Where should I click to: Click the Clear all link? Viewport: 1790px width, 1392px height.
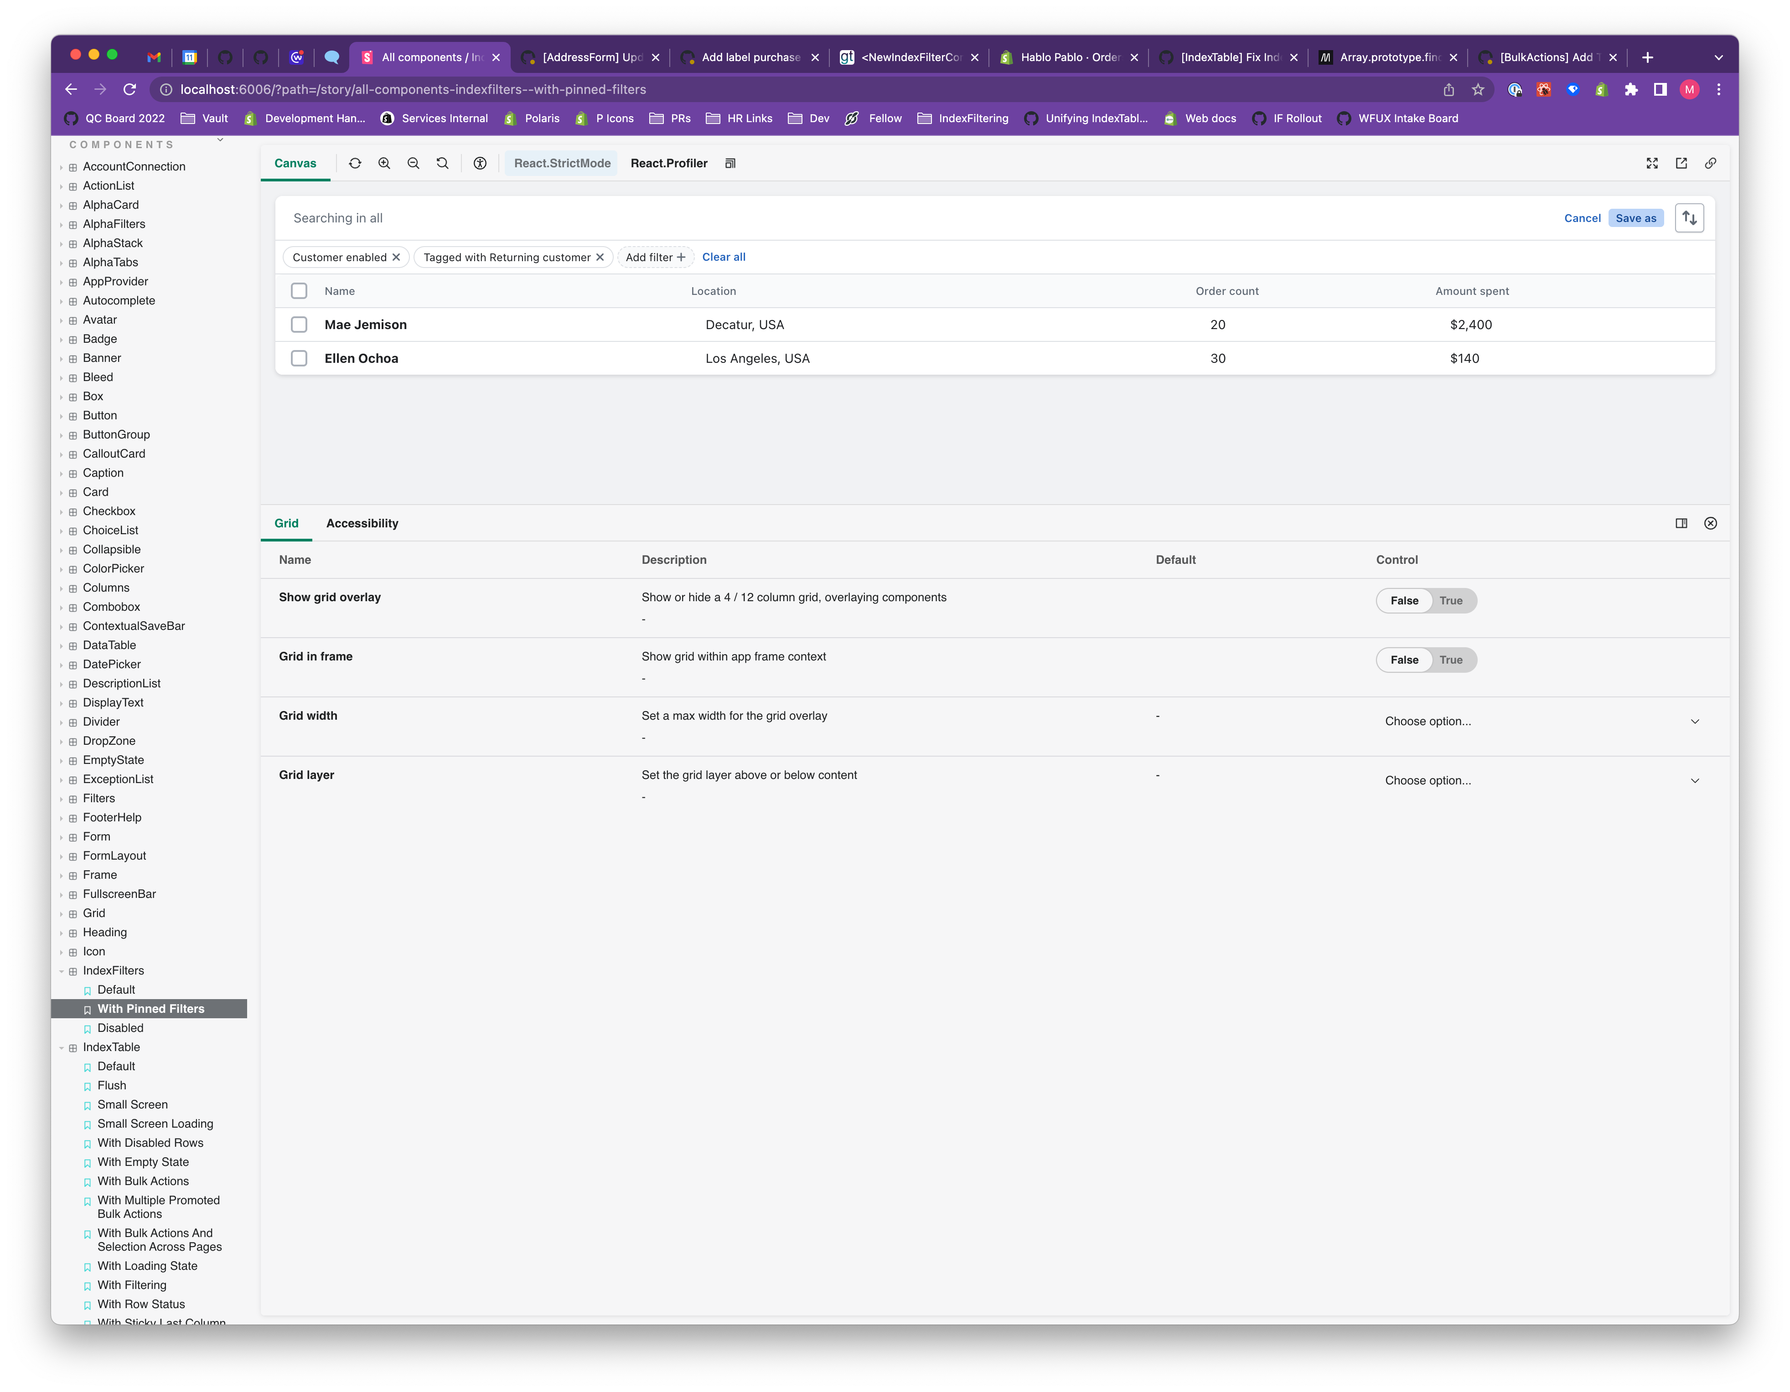724,257
